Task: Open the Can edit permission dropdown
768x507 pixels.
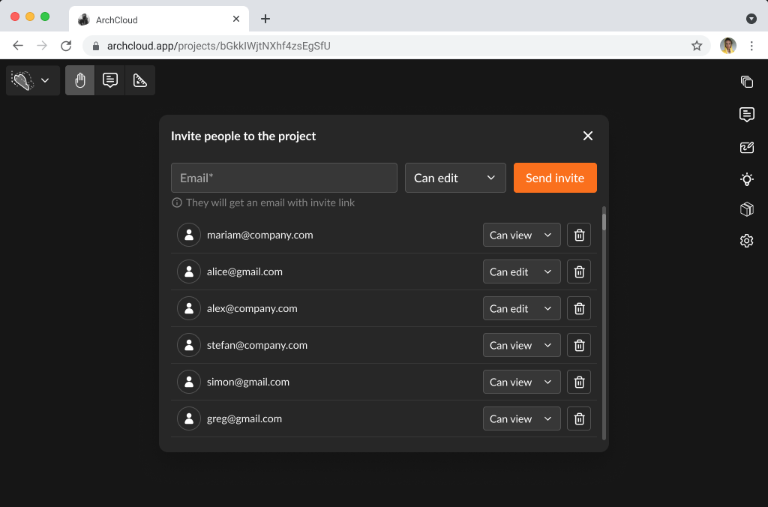Action: coord(455,178)
